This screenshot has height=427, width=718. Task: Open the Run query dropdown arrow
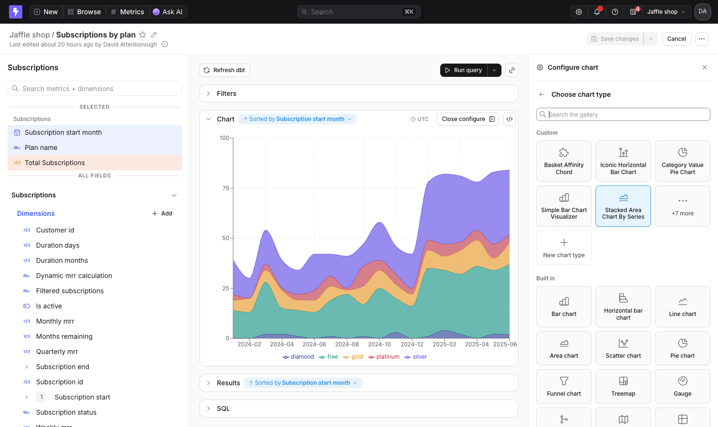tap(494, 70)
